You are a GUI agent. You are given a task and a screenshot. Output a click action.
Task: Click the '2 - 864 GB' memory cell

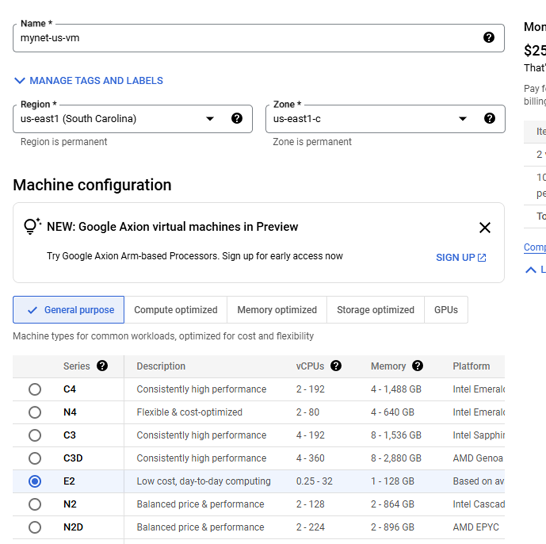coord(392,504)
